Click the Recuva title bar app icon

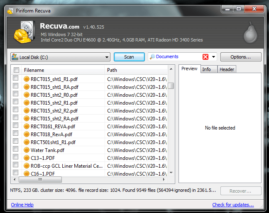10,11
